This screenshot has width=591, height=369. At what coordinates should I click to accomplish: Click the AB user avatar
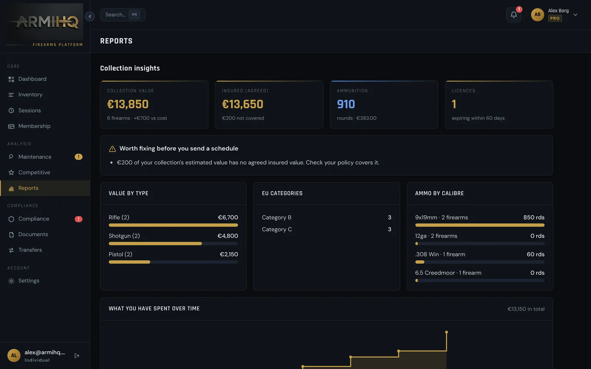click(x=537, y=15)
